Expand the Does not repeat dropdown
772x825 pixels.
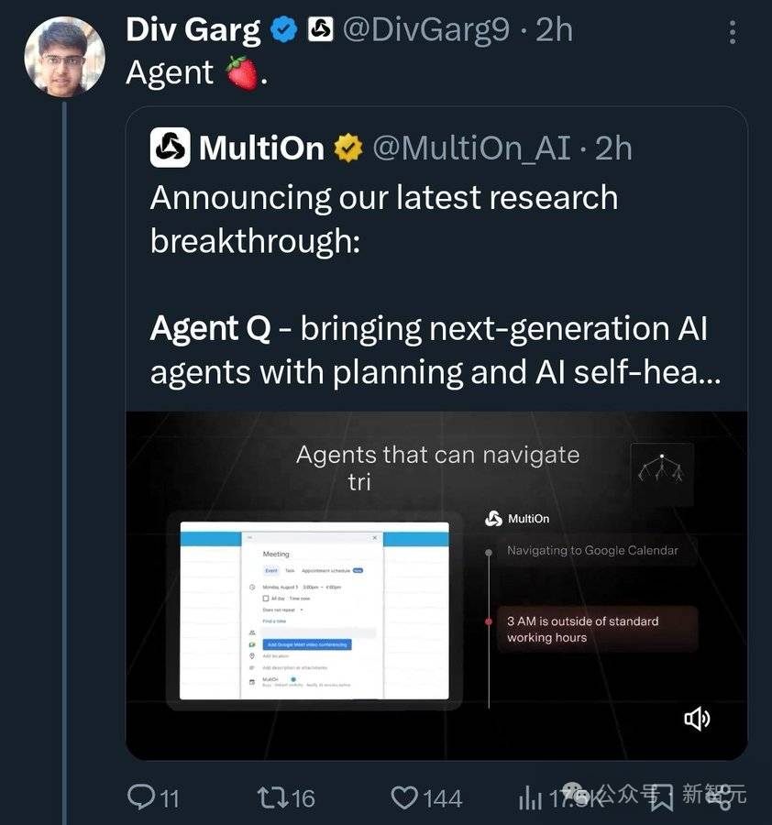point(283,610)
